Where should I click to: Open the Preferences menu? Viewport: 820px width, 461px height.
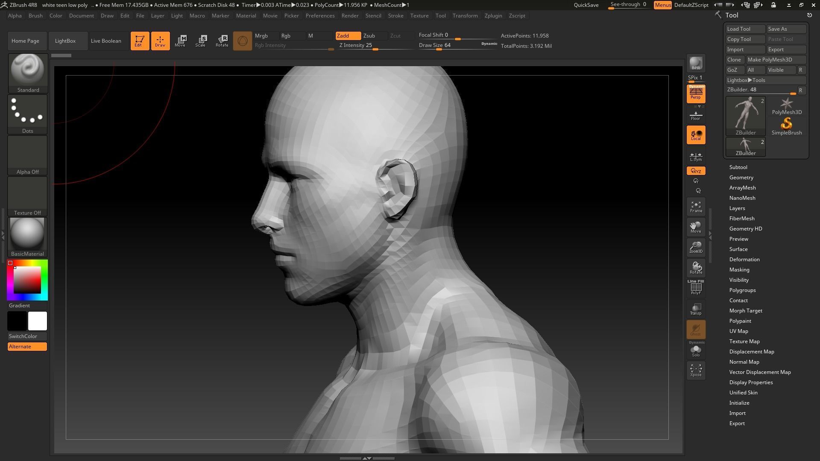pos(320,16)
